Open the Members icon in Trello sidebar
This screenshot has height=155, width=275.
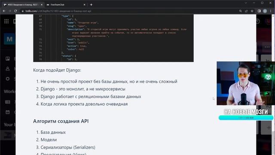pyautogui.click(x=8, y=69)
